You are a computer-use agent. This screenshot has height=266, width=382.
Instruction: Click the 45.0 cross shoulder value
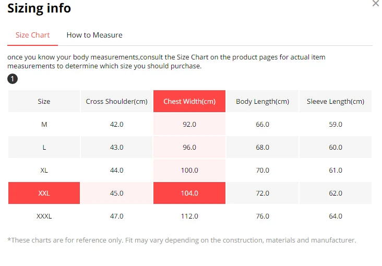tap(116, 193)
